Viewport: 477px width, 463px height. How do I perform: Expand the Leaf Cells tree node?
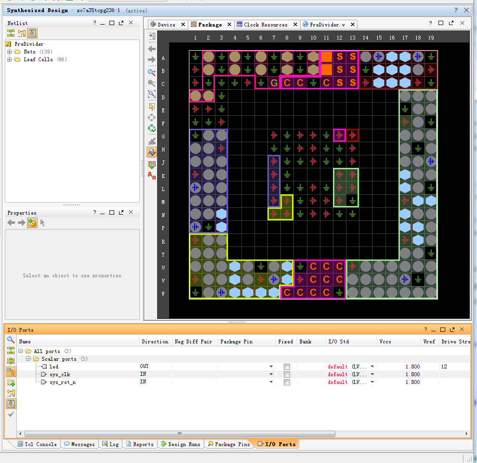coord(10,59)
